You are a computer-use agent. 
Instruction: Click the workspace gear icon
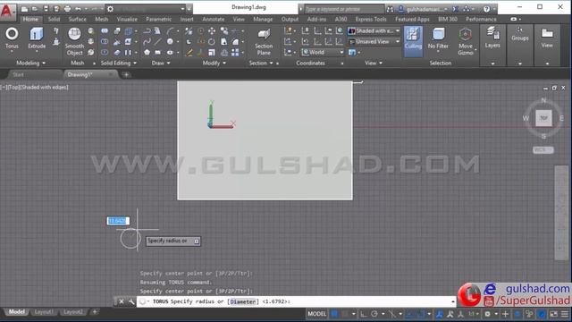110,8
